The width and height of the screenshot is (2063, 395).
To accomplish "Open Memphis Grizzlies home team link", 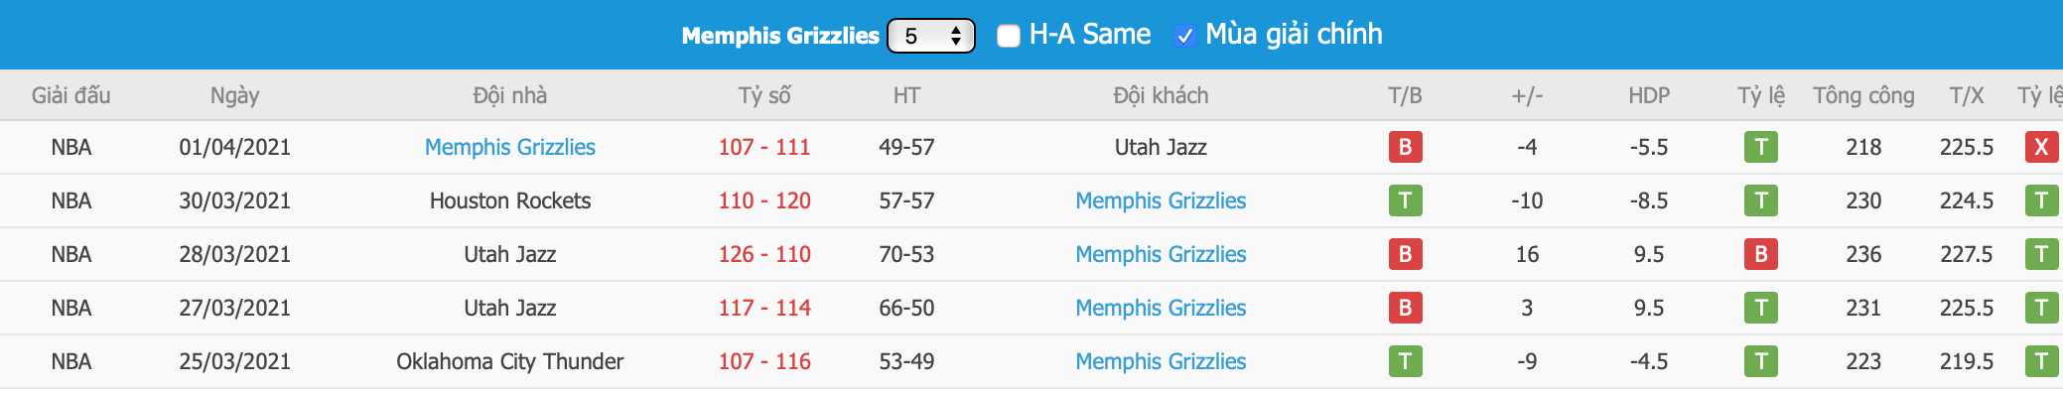I will point(510,147).
